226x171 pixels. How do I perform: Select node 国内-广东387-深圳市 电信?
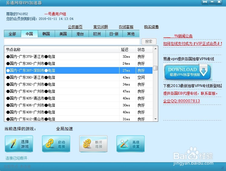[79, 70]
